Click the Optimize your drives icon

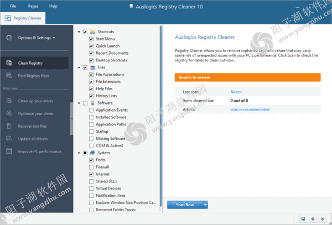point(9,113)
